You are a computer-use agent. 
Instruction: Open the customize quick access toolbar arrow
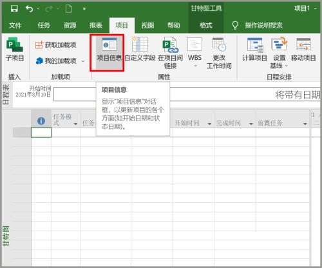(84, 9)
